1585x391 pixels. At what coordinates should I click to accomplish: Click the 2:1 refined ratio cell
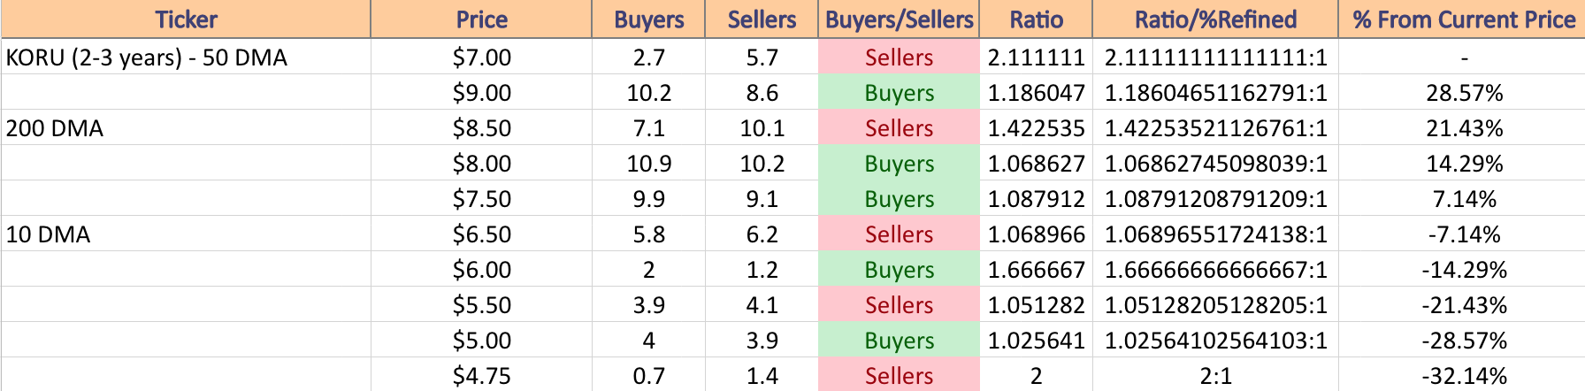coord(1215,376)
